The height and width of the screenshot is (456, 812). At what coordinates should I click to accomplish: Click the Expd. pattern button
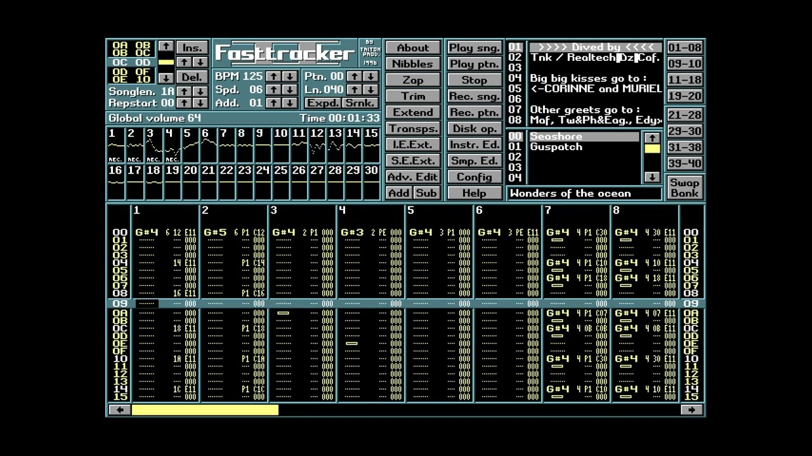pyautogui.click(x=323, y=103)
